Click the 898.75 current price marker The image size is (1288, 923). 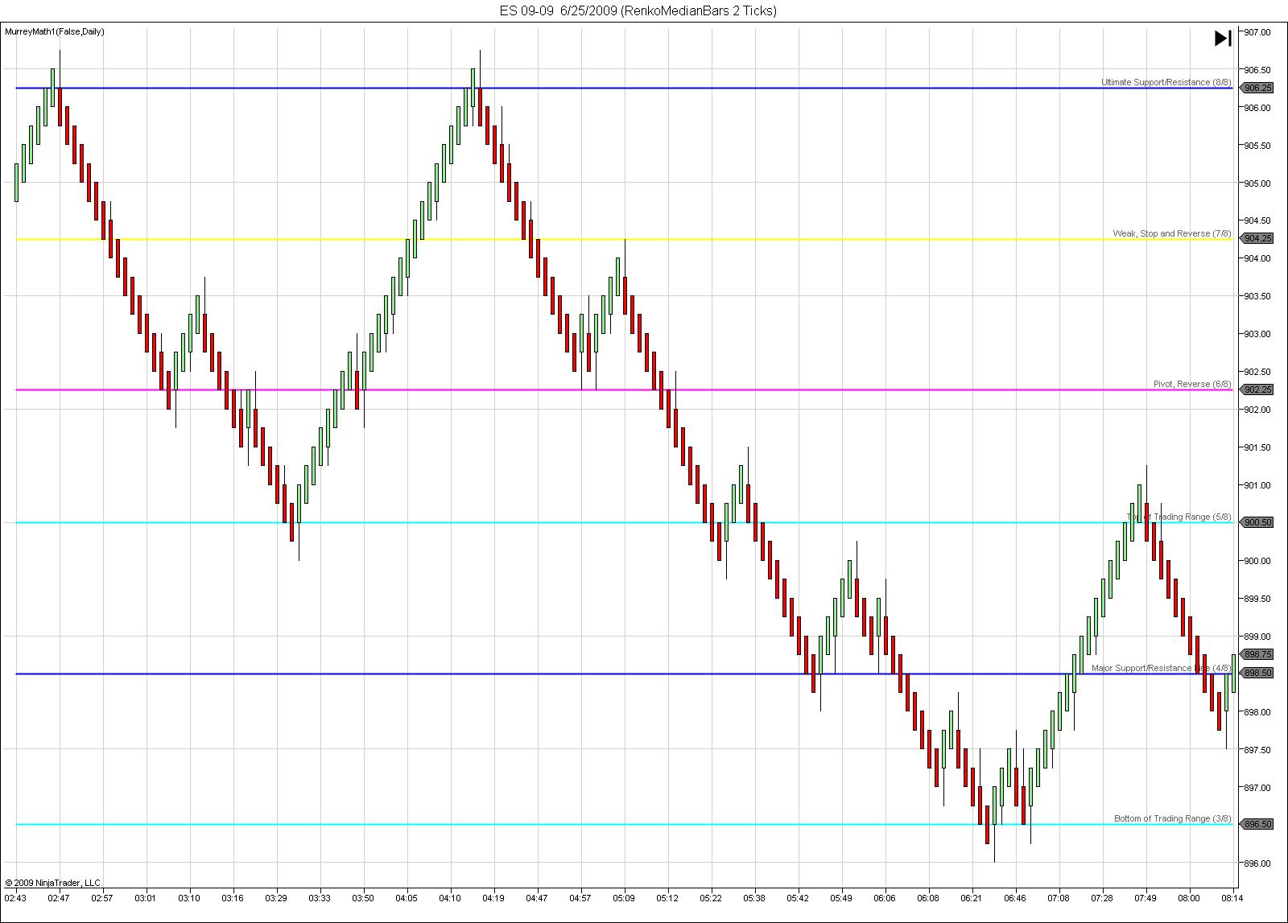(x=1257, y=655)
